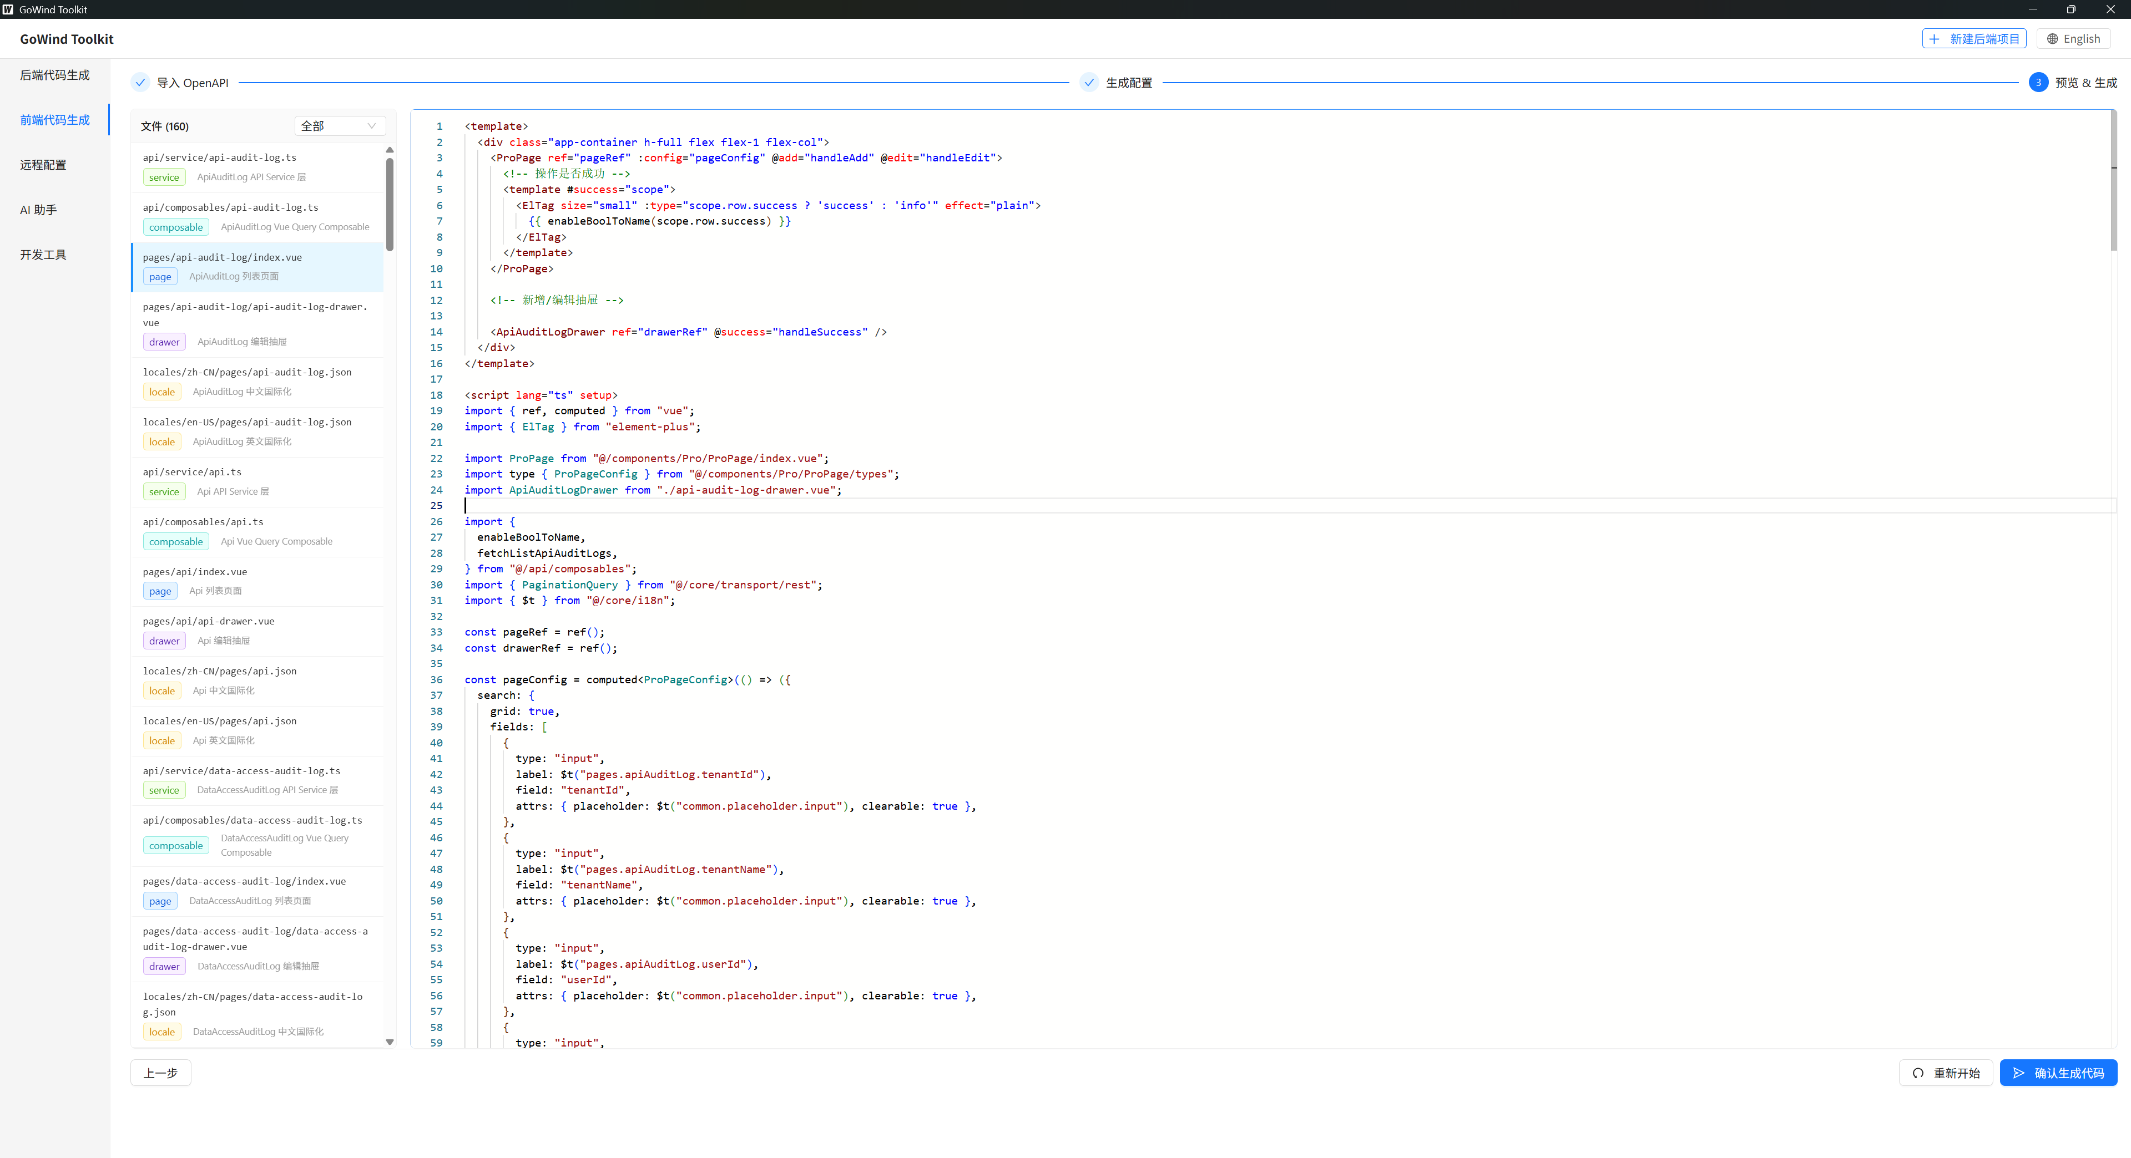Click line number 36 in editor gutter

(436, 679)
